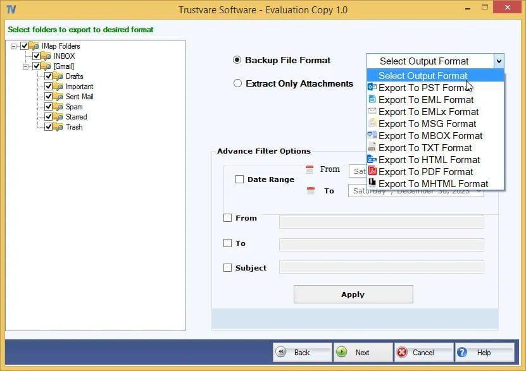Viewport: 526px width, 371px height.
Task: Click the calendar icon beside To date
Action: [310, 190]
